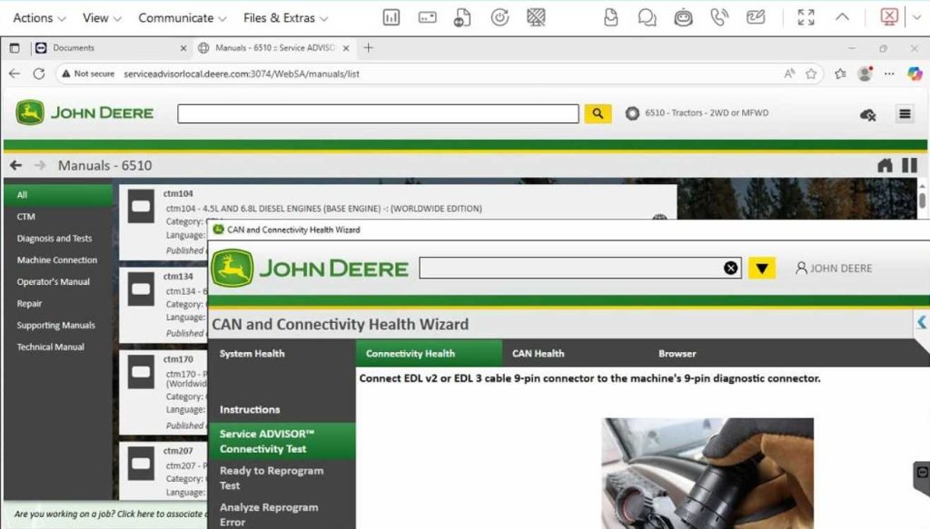Image resolution: width=930 pixels, height=529 pixels.
Task: Click the keyboard input icon in remote toolbar
Action: pyautogui.click(x=427, y=18)
